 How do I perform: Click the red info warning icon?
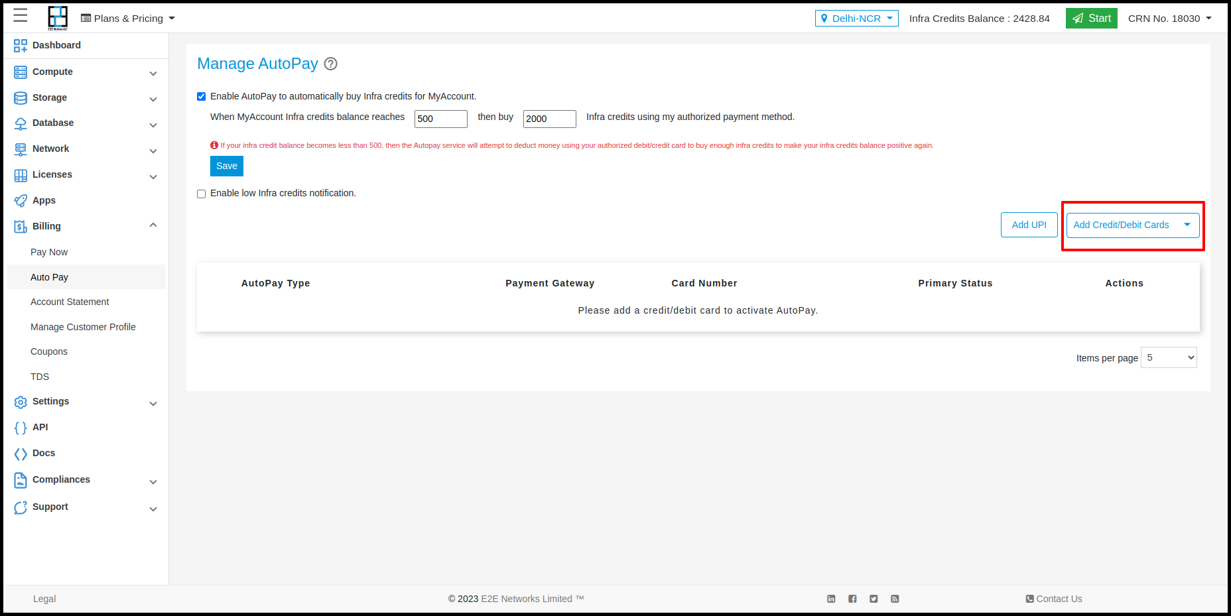pyautogui.click(x=214, y=145)
